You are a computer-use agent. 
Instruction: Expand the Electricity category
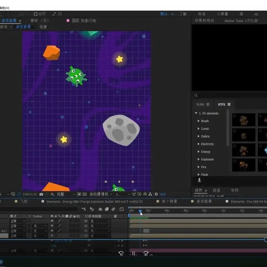(198, 144)
